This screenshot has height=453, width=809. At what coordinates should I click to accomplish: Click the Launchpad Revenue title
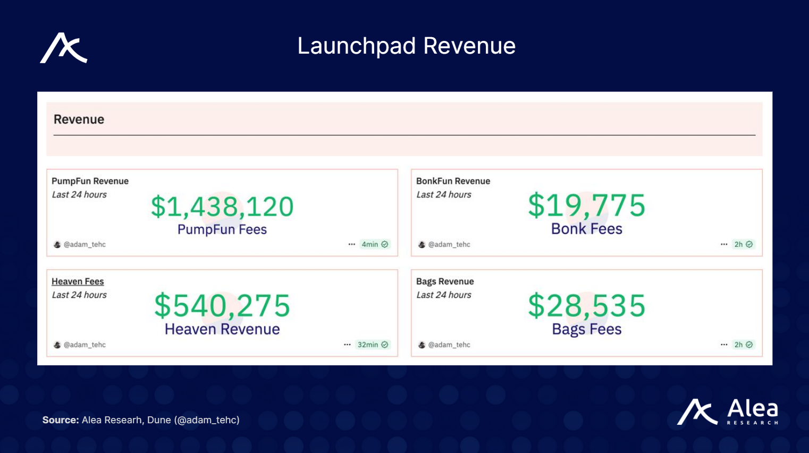click(x=407, y=46)
